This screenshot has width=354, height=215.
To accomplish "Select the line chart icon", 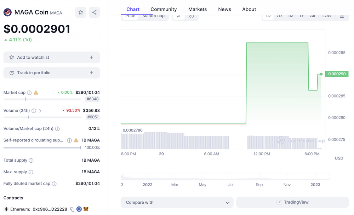I will click(x=179, y=16).
